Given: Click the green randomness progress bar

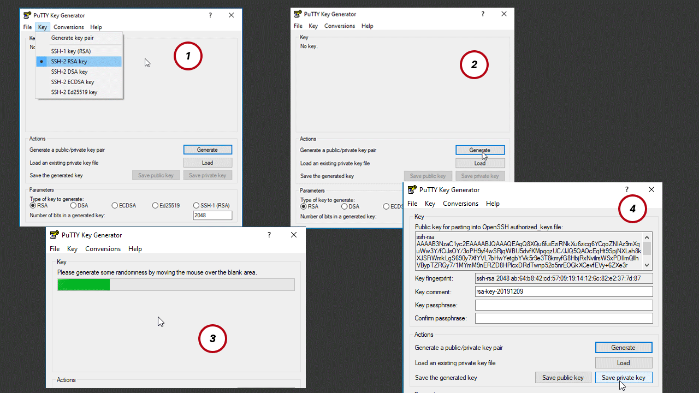Looking at the screenshot, I should (83, 284).
